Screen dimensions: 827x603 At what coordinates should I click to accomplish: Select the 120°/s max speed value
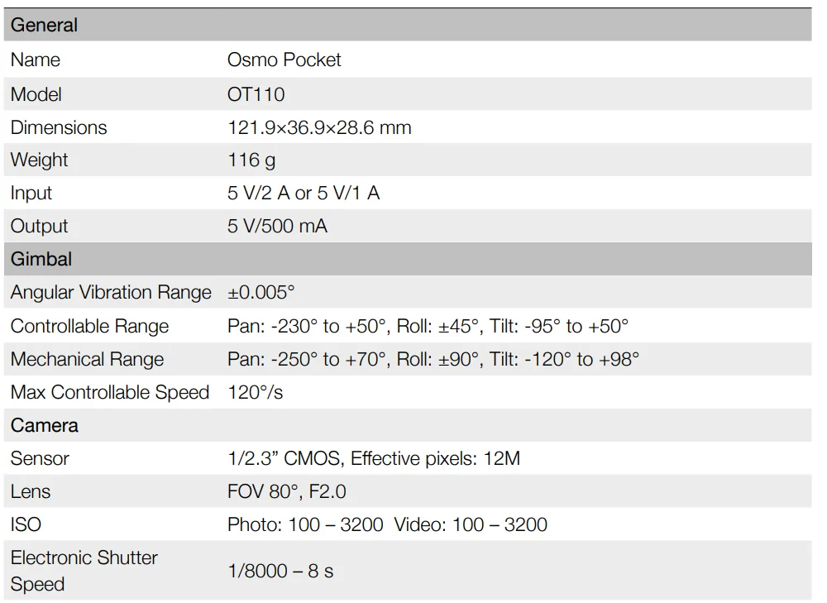coord(255,392)
